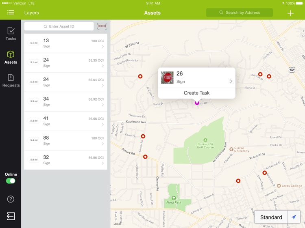This screenshot has width=305, height=228.
Task: Select the left marker on Keokuk St
Action: 260,74
